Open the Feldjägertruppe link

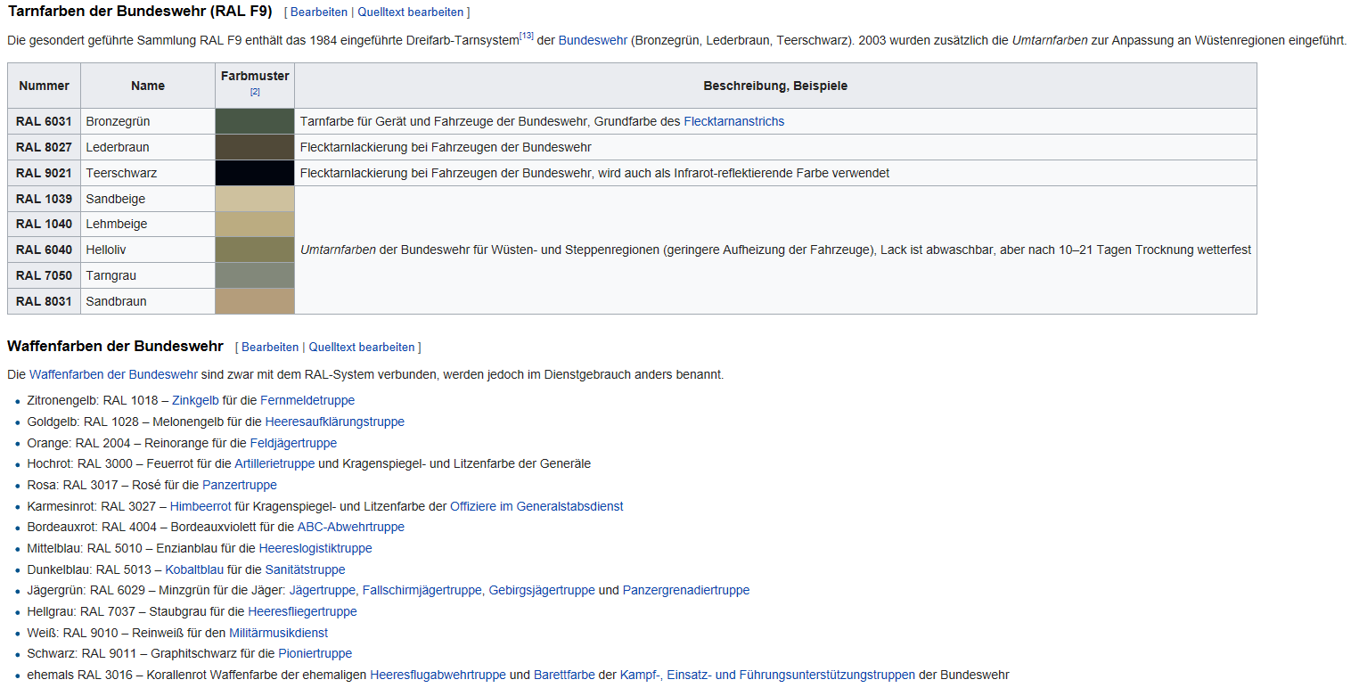(x=293, y=443)
